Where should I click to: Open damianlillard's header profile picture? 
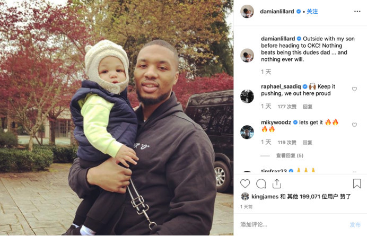click(247, 11)
